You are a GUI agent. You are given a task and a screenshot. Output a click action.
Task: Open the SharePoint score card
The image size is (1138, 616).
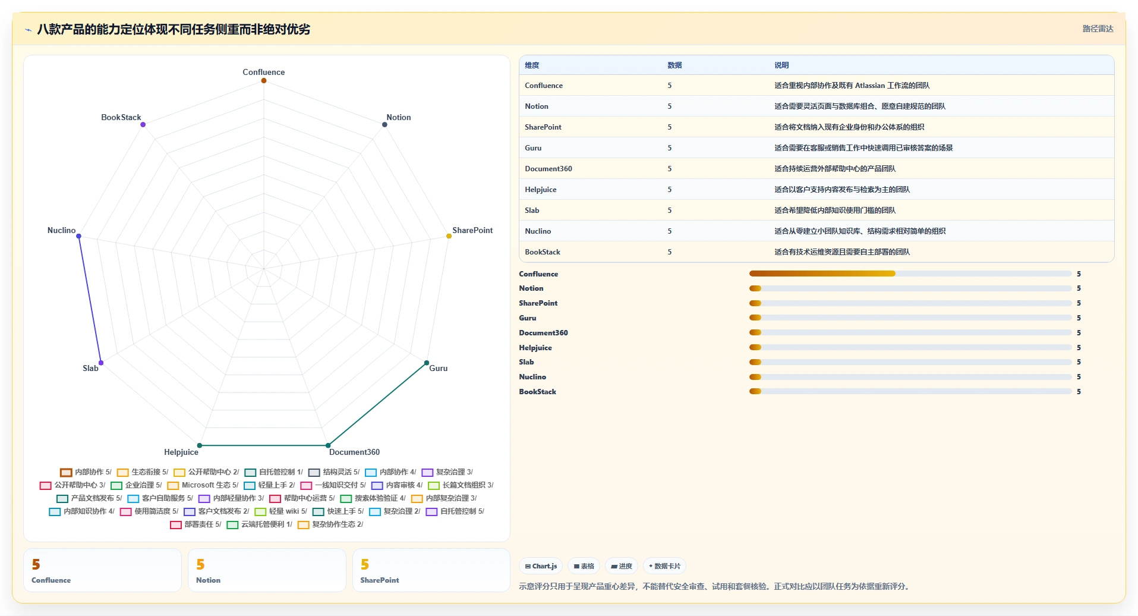point(431,570)
